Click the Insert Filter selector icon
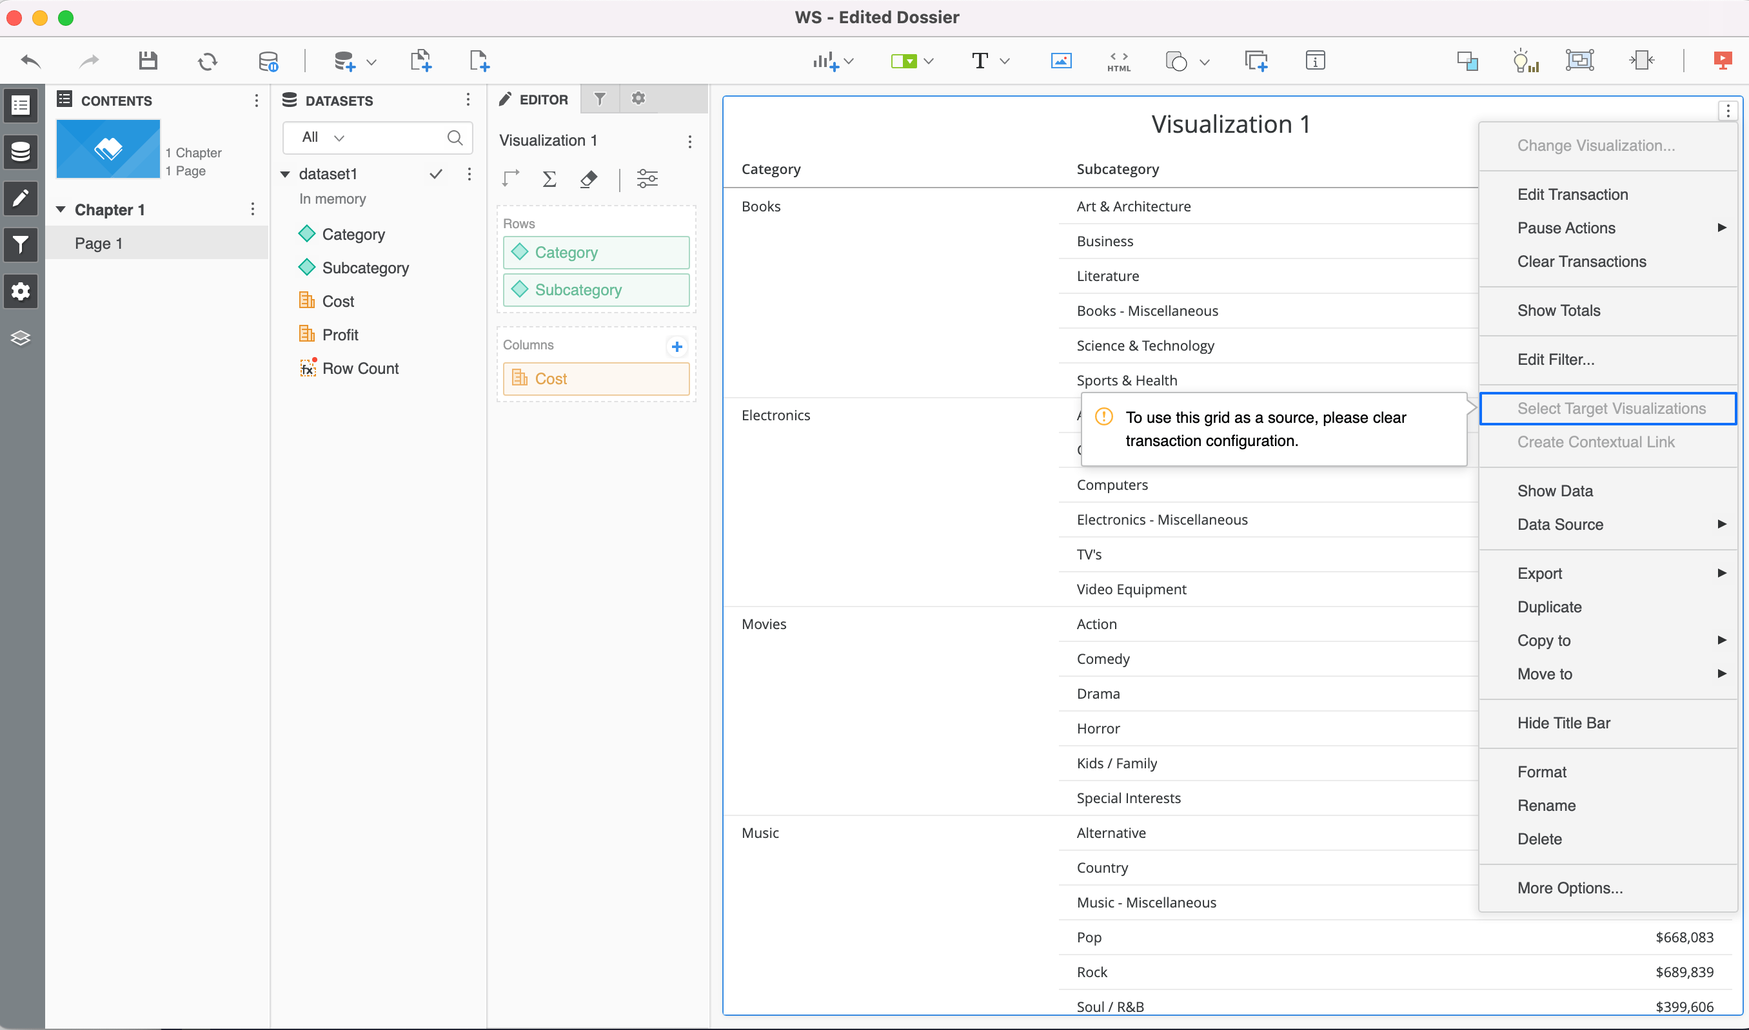Image resolution: width=1749 pixels, height=1030 pixels. tap(904, 61)
